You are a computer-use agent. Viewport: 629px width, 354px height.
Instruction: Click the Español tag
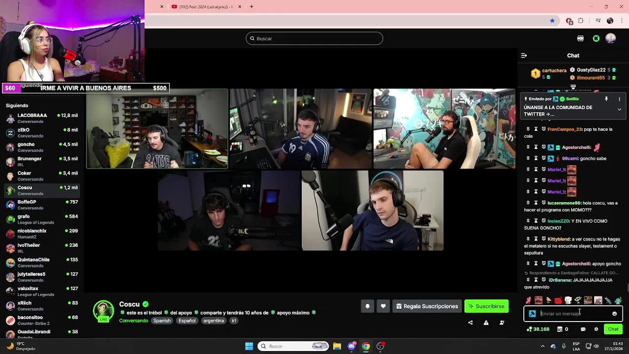(x=187, y=321)
